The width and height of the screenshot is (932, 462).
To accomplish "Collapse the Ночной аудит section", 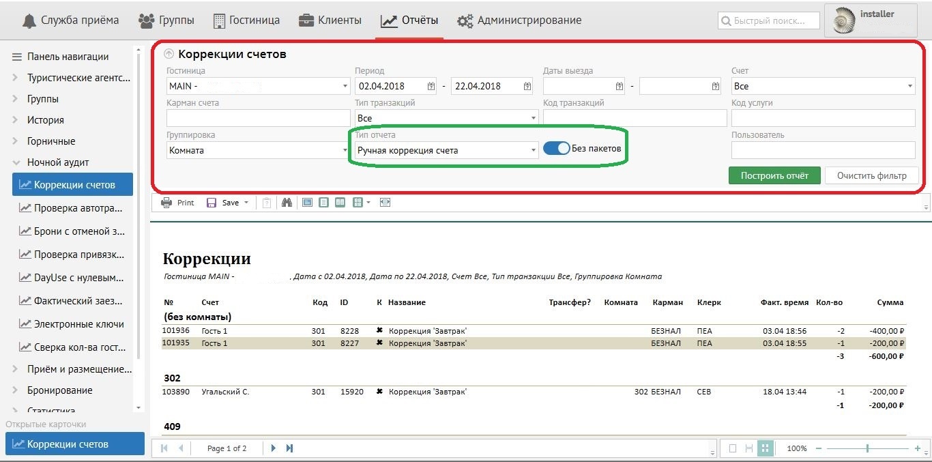I will pyautogui.click(x=15, y=162).
